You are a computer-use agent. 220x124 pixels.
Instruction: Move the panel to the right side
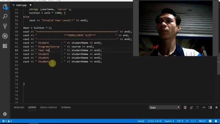click(210, 107)
